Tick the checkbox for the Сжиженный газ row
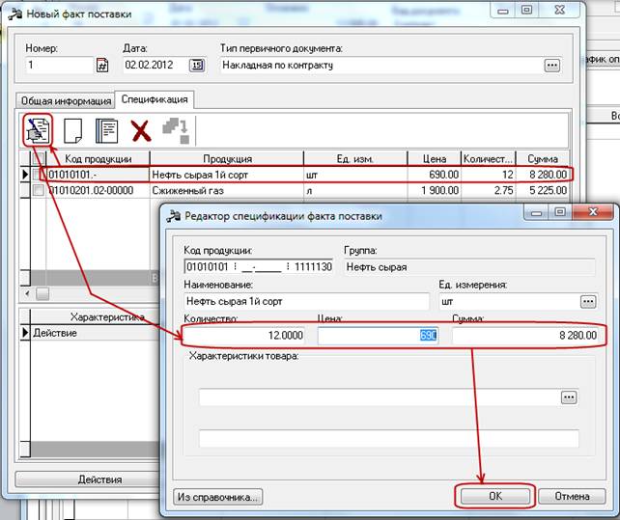 tap(39, 191)
